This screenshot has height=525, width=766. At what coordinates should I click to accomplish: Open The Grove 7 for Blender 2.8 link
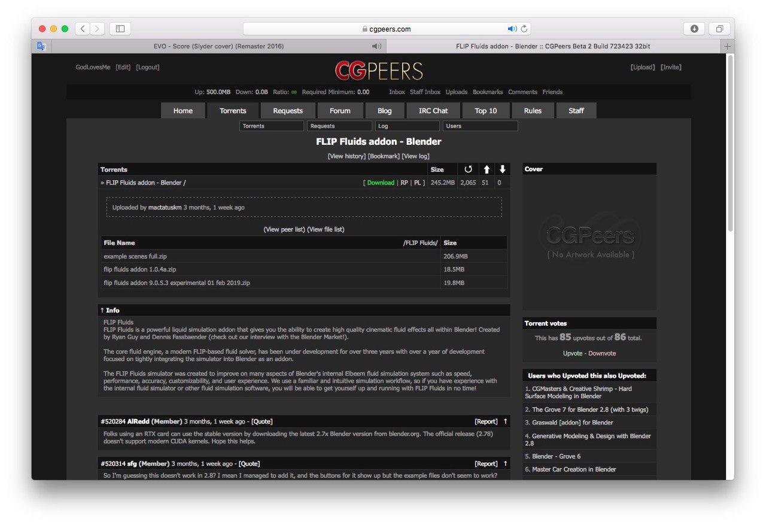(589, 409)
